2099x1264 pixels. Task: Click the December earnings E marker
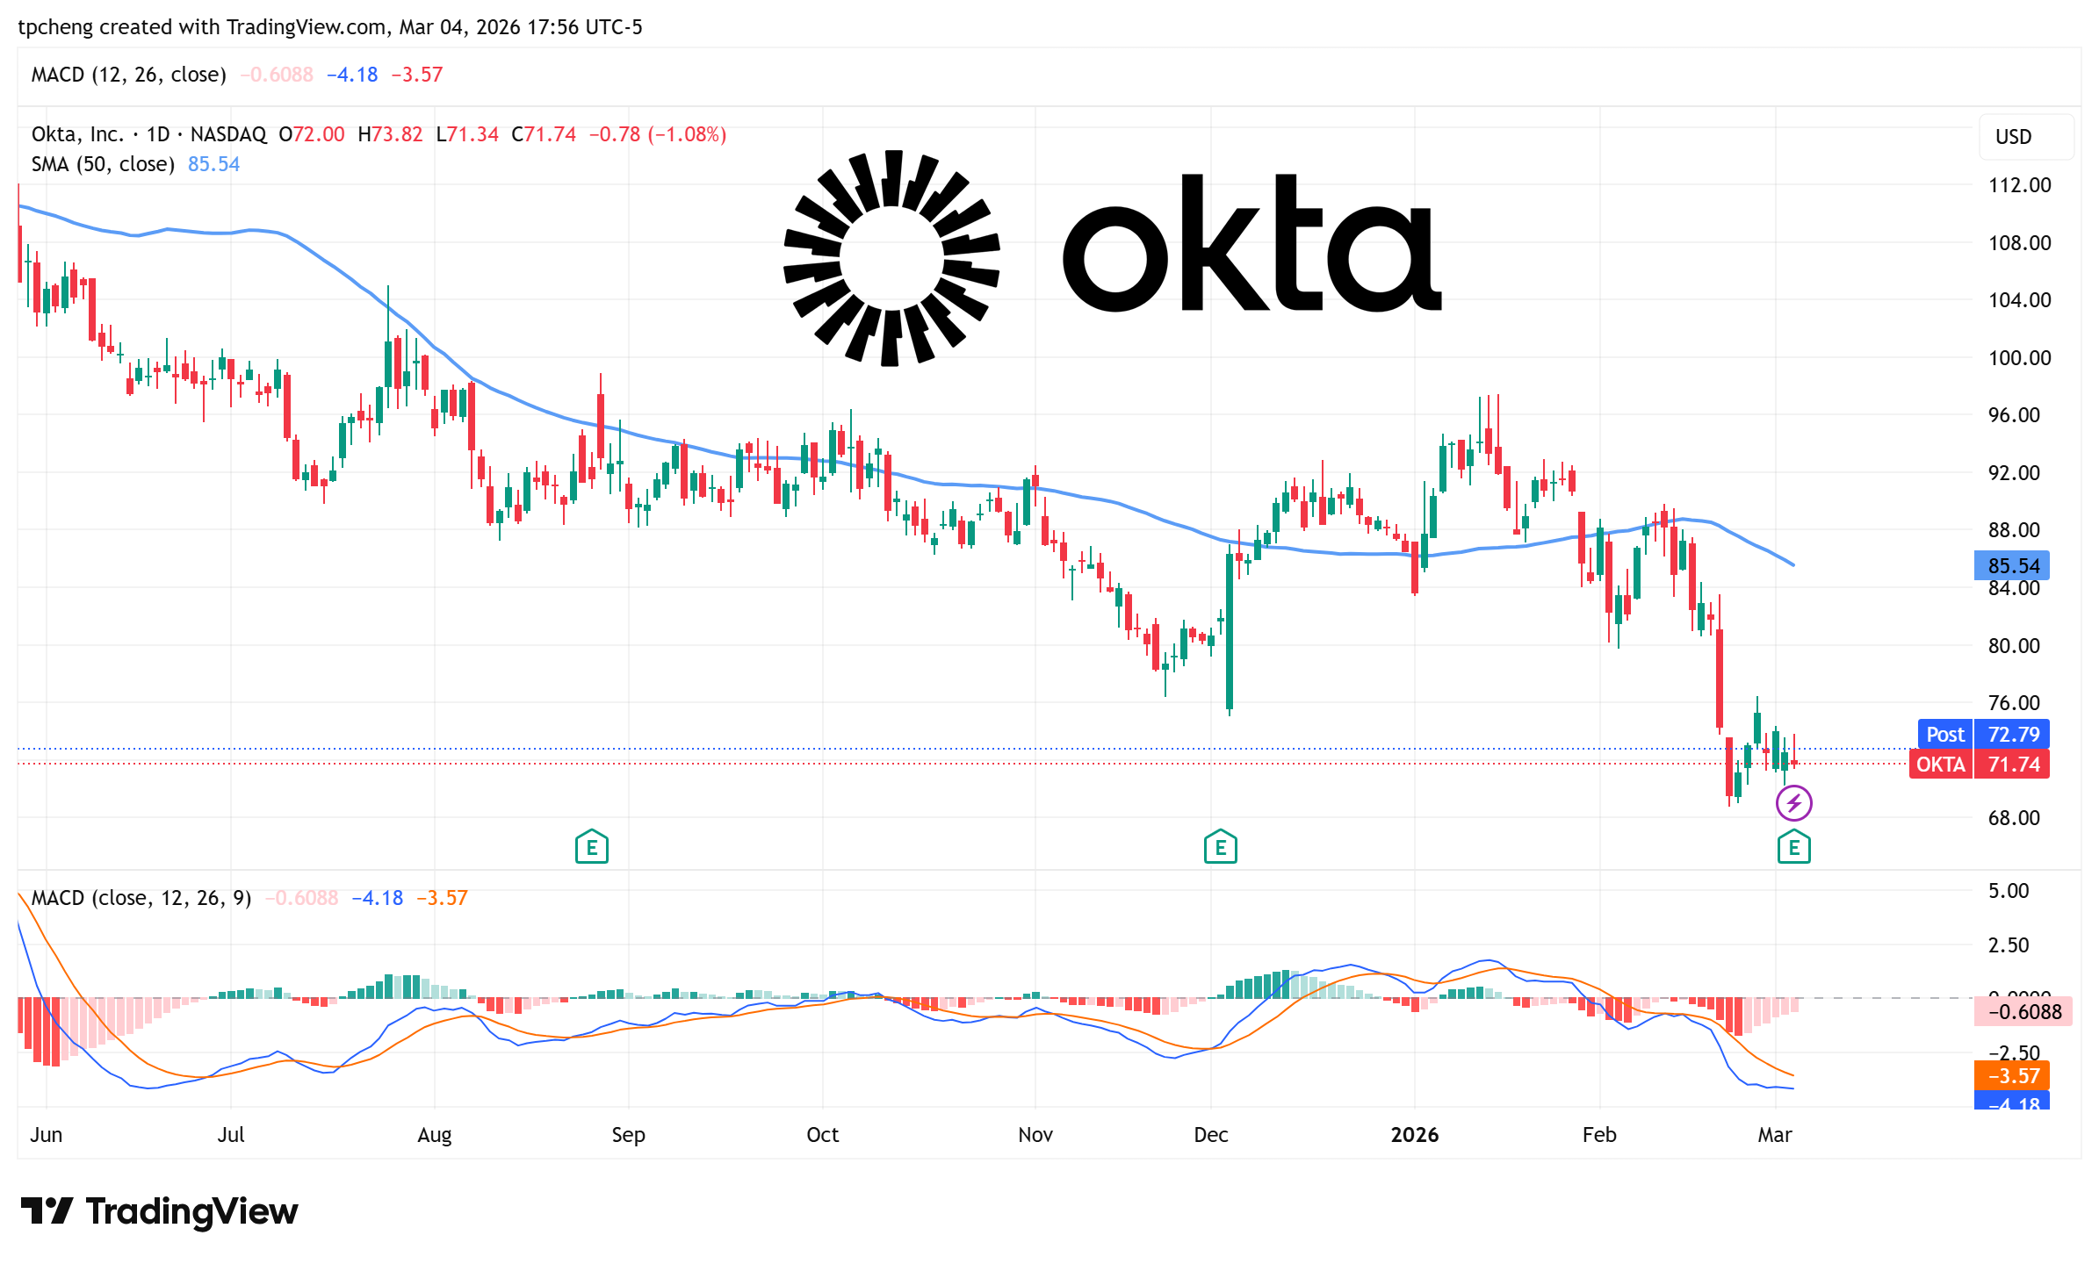pyautogui.click(x=1220, y=847)
